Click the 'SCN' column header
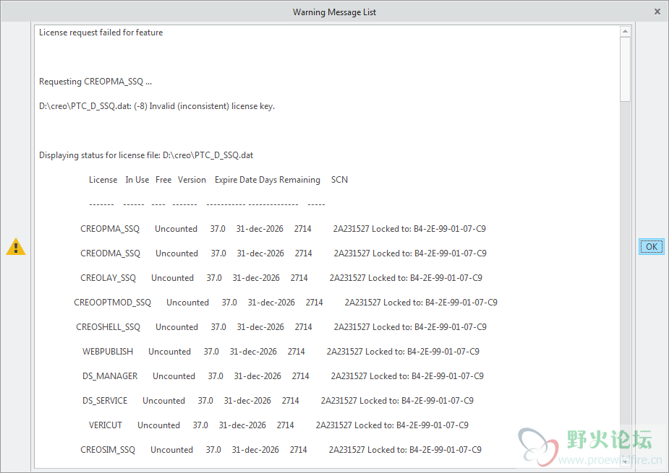Screen dimensions: 669x473 click(x=339, y=180)
